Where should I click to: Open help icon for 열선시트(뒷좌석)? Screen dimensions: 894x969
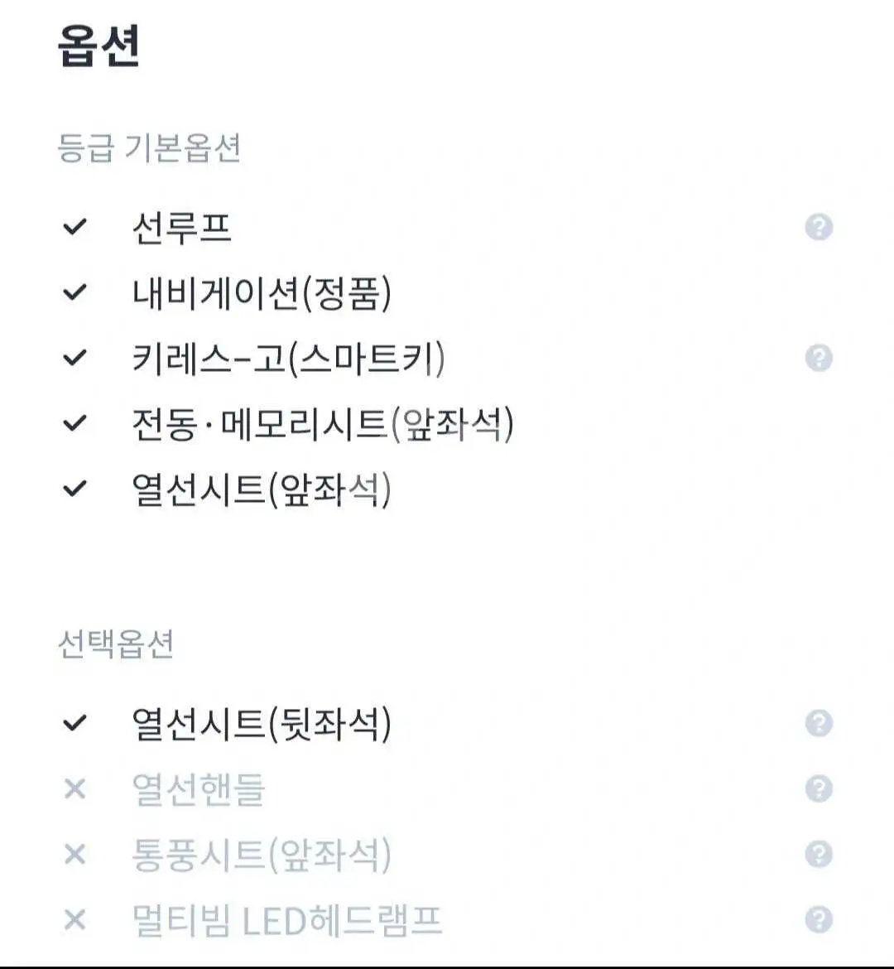819,723
